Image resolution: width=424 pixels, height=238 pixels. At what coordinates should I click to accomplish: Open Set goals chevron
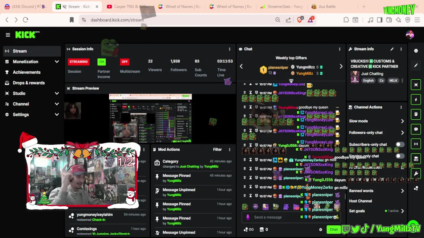[402, 211]
